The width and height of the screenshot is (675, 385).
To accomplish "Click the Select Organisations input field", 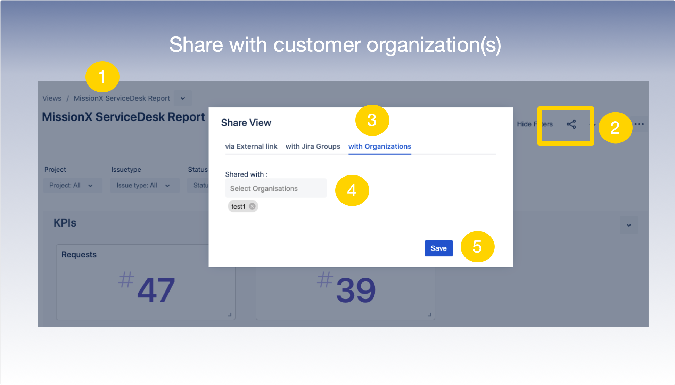I will click(276, 188).
